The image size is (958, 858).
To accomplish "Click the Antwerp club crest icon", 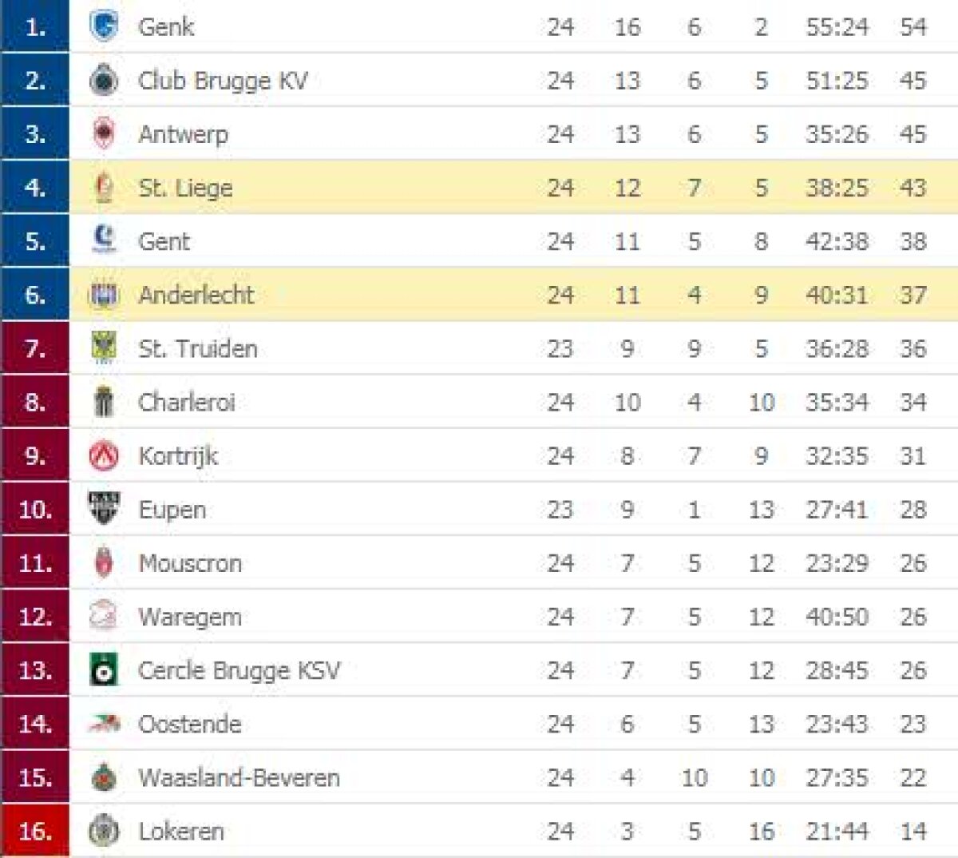I will (104, 133).
